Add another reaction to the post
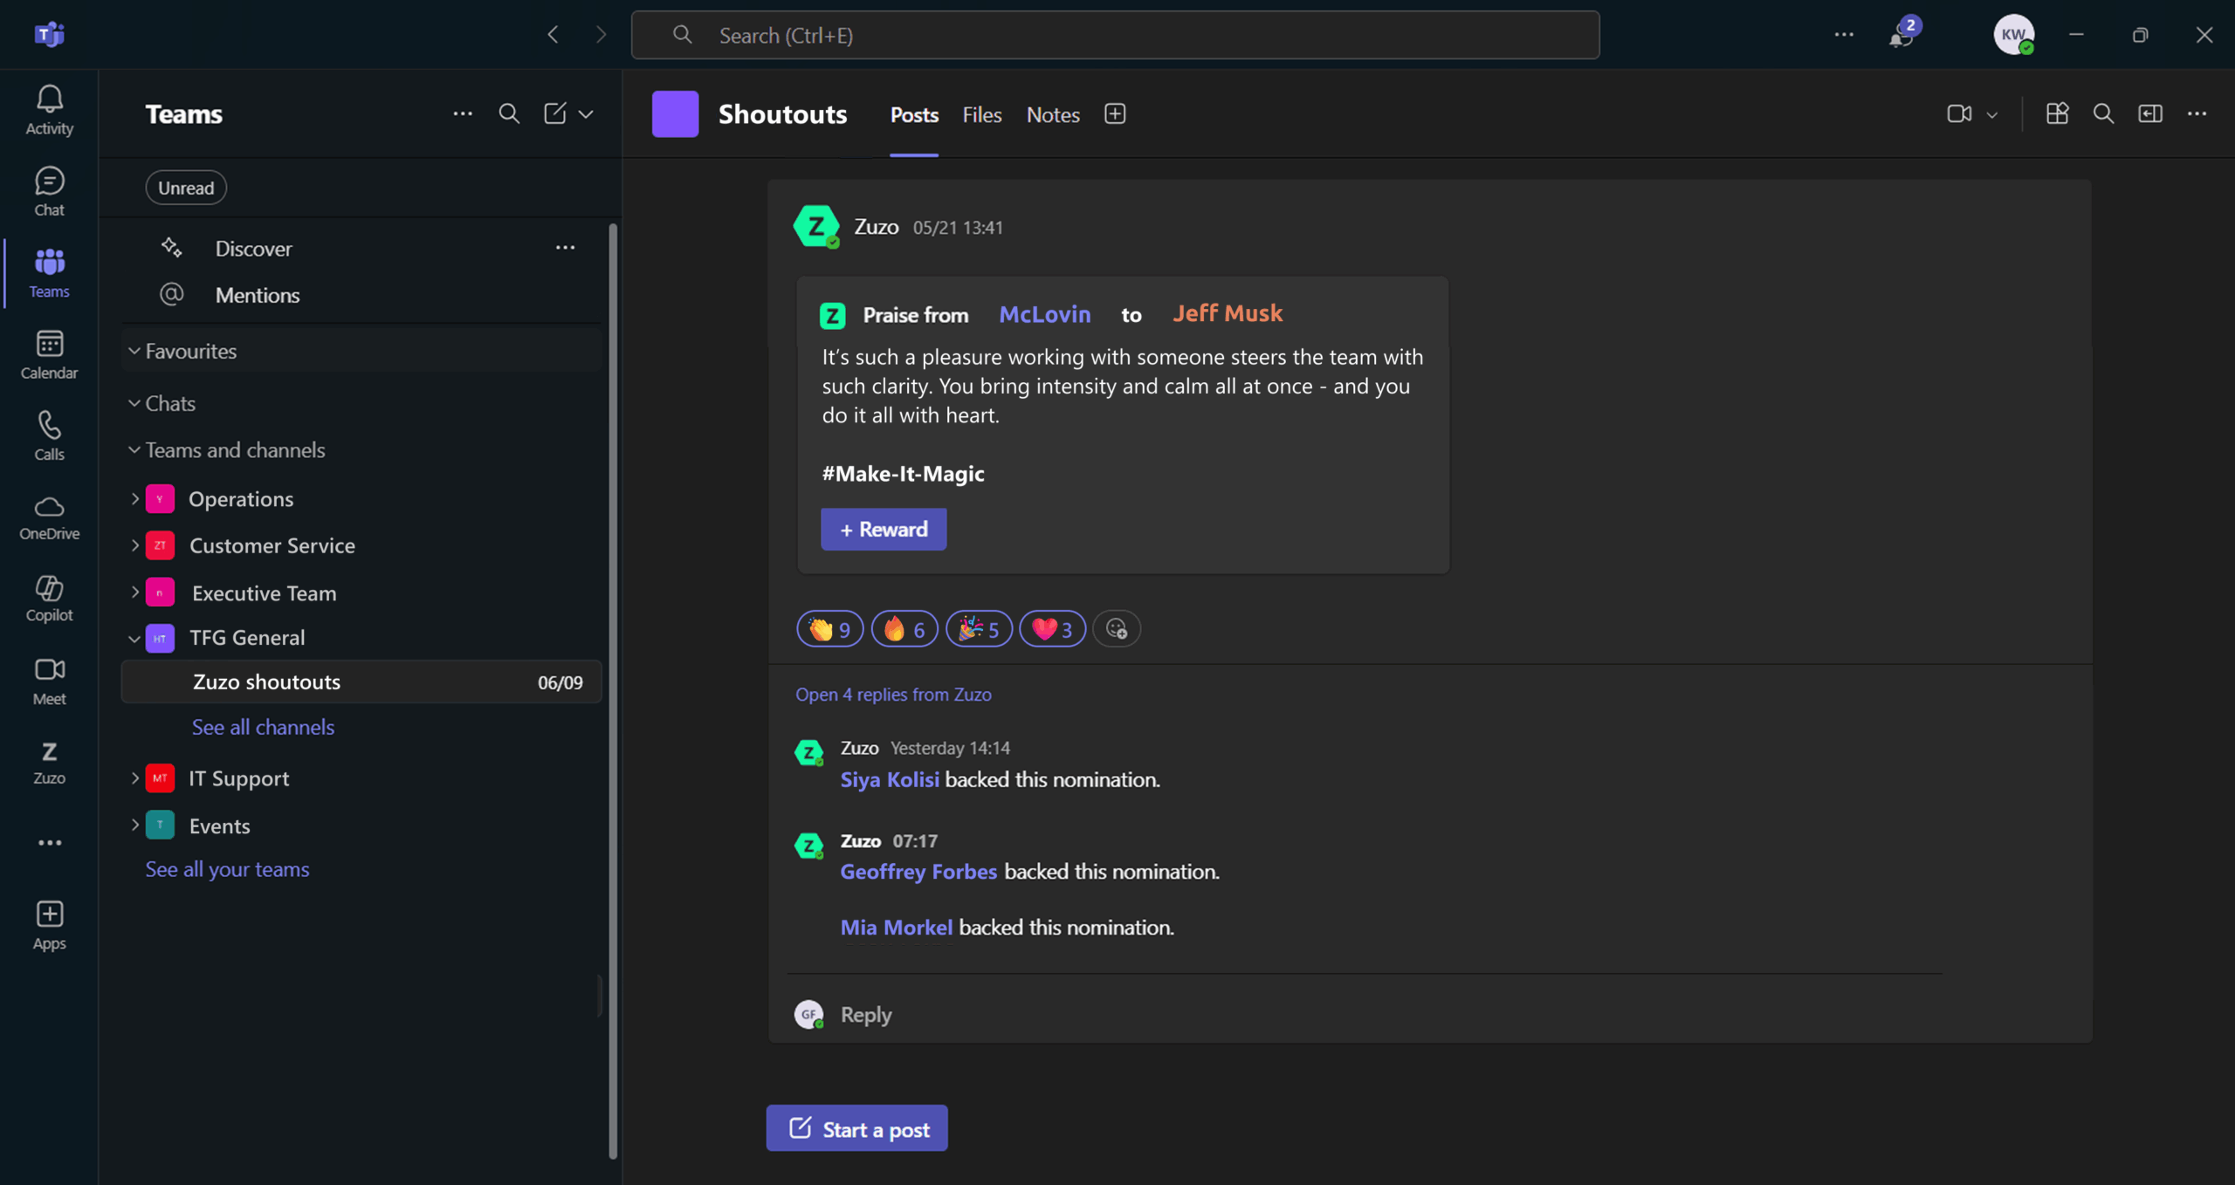Viewport: 2235px width, 1185px height. [1117, 628]
